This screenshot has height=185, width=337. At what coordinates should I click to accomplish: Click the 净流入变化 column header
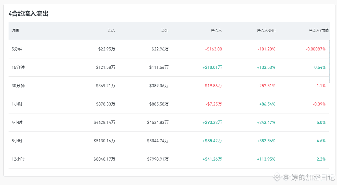tap(266, 31)
